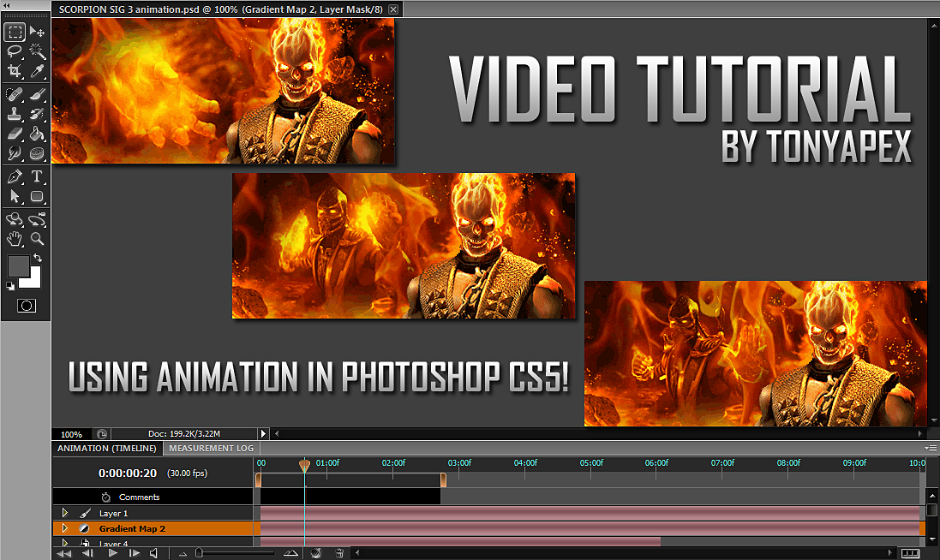Select the Eyedropper tool
The width and height of the screenshot is (940, 560).
[37, 71]
